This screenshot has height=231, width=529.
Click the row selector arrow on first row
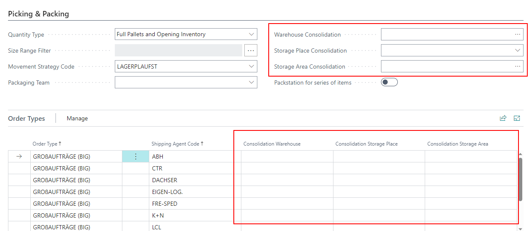pos(19,157)
